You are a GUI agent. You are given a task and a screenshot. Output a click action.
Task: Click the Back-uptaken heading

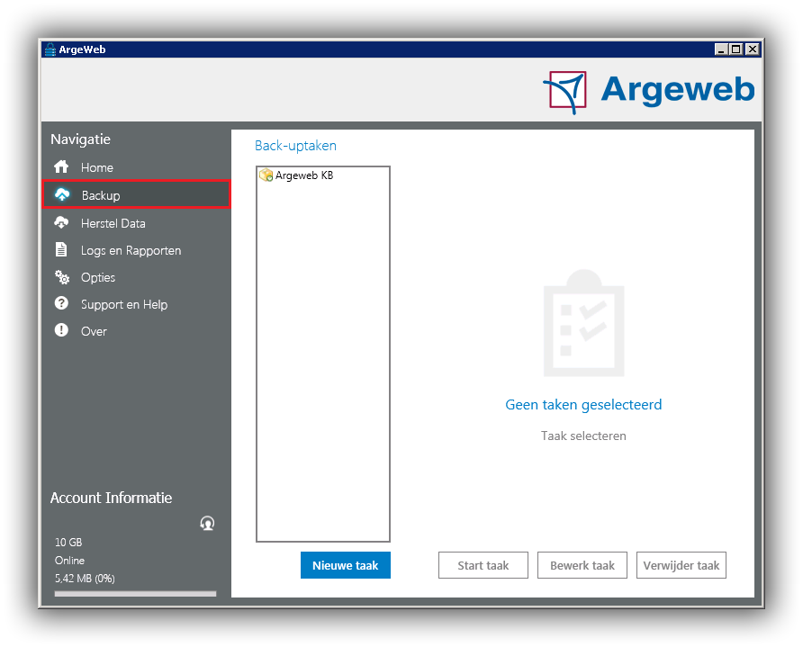pyautogui.click(x=295, y=146)
